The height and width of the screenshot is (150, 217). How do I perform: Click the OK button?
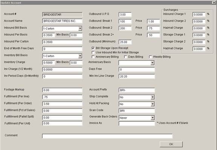171,144
